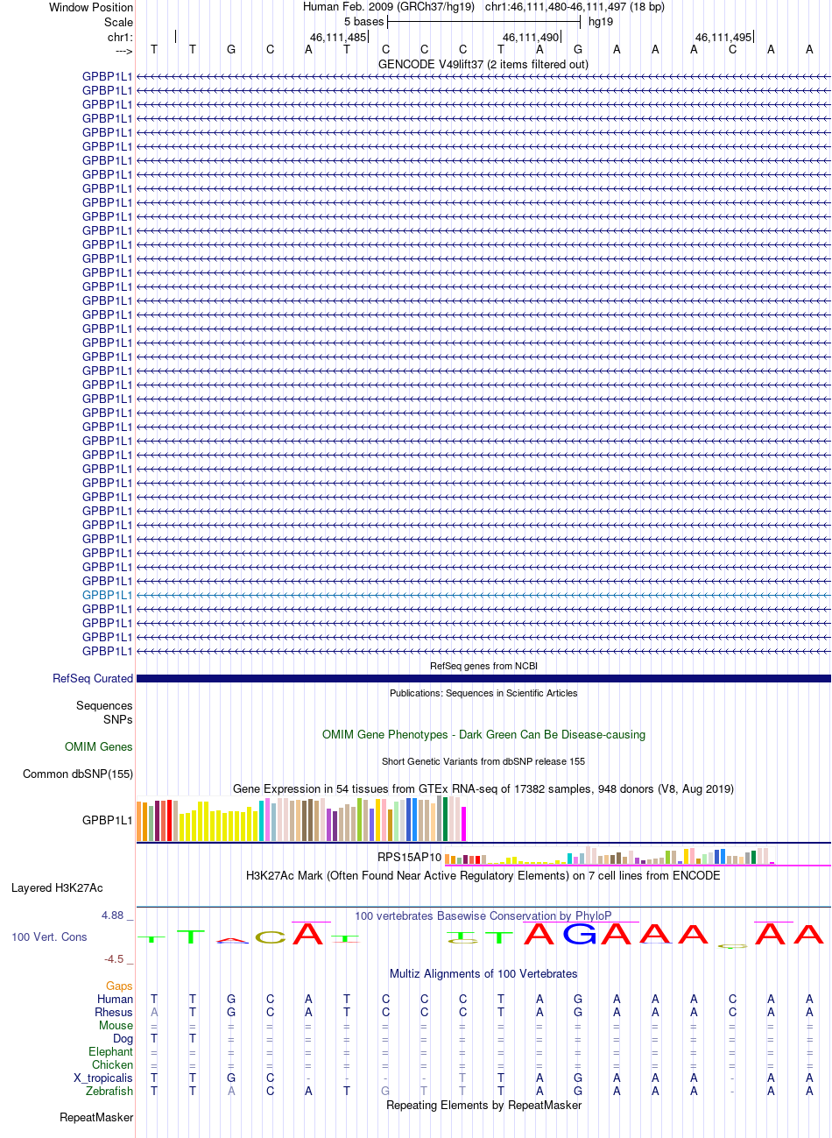The width and height of the screenshot is (832, 1138).
Task: Click the large blue G in PhyloP logo
Action: (579, 934)
